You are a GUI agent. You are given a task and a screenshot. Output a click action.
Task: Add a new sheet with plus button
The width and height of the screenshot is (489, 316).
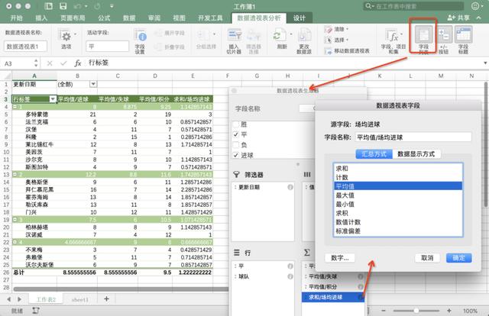106,299
